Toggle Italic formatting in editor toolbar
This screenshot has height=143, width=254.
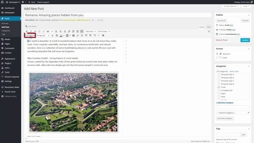pos(31,31)
